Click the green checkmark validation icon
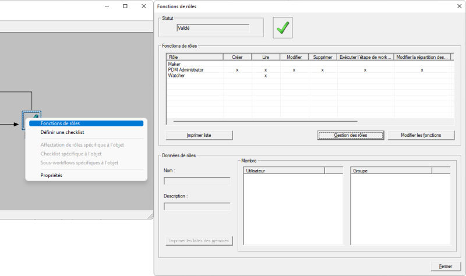The width and height of the screenshot is (466, 276). tap(283, 27)
